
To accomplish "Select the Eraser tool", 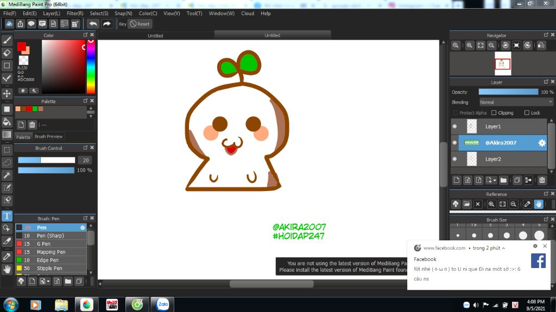I will (7, 53).
